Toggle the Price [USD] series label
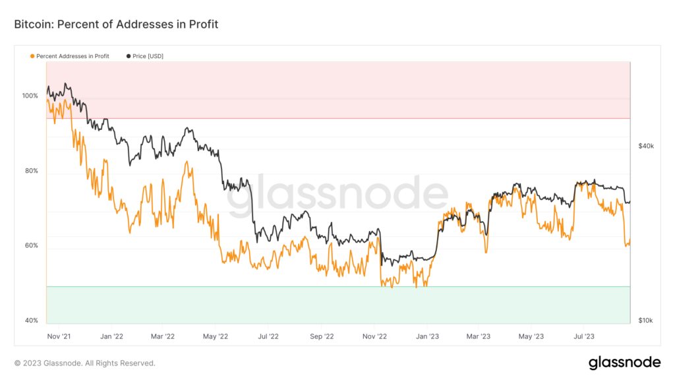 [x=148, y=56]
